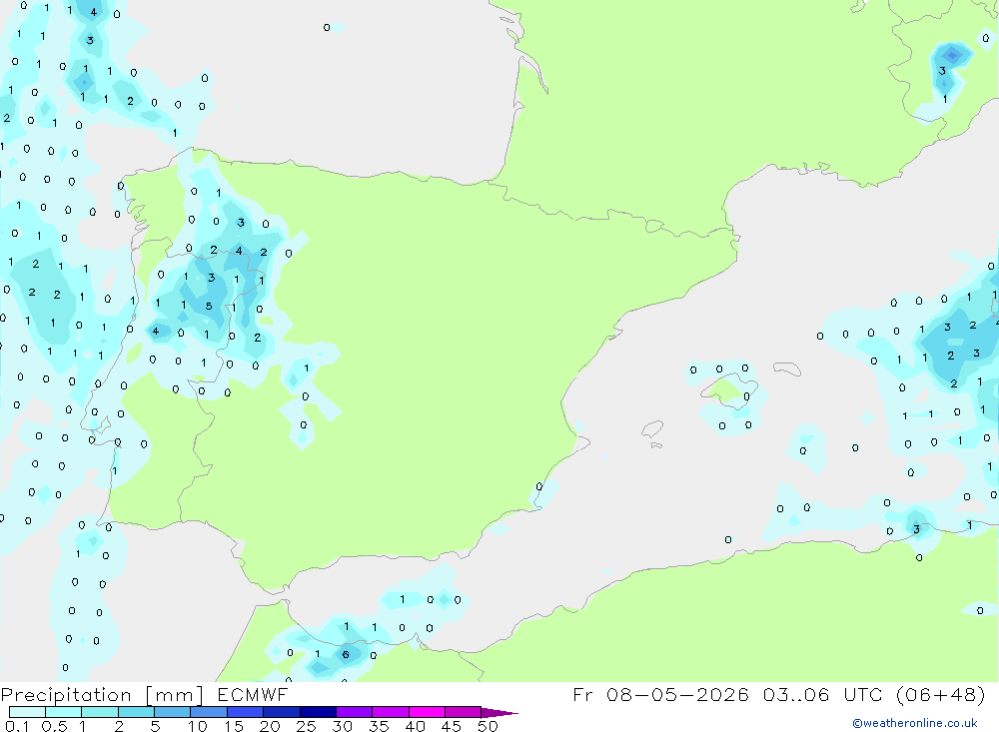The image size is (999, 732).
Task: Click the 0.1–0.5 mm palest legend swatch
Action: pyautogui.click(x=27, y=712)
